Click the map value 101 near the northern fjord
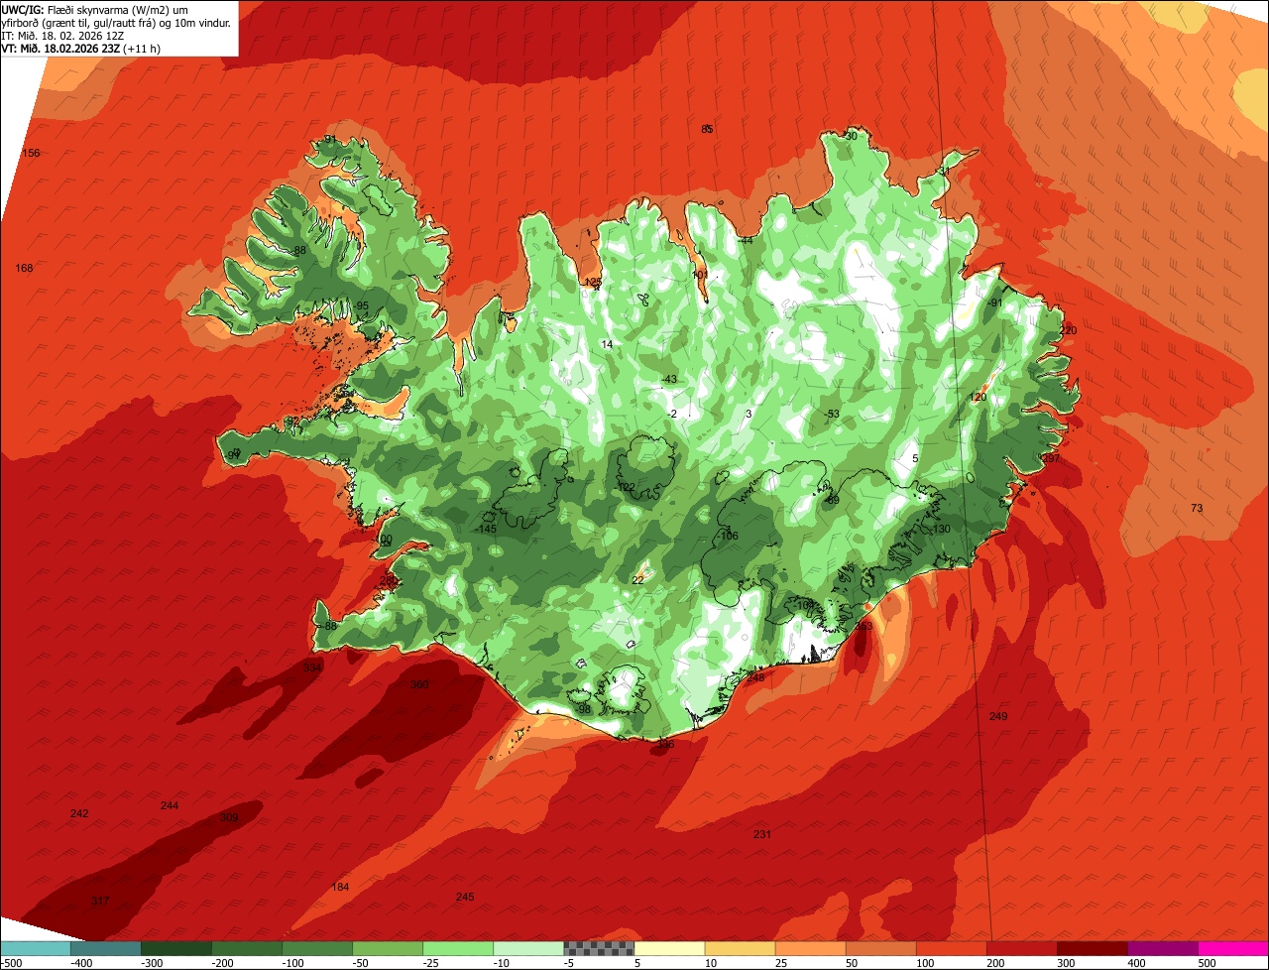 (x=700, y=275)
